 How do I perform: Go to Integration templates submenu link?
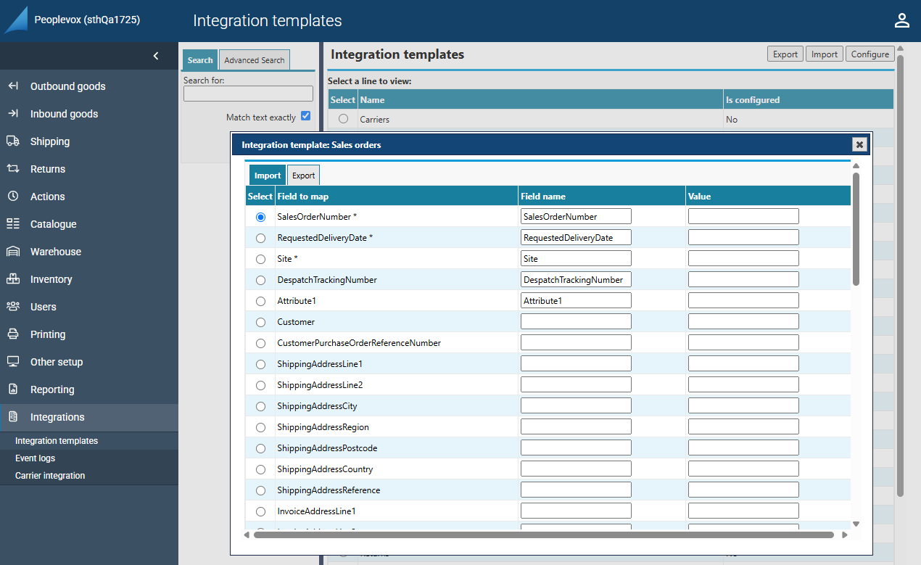point(57,441)
